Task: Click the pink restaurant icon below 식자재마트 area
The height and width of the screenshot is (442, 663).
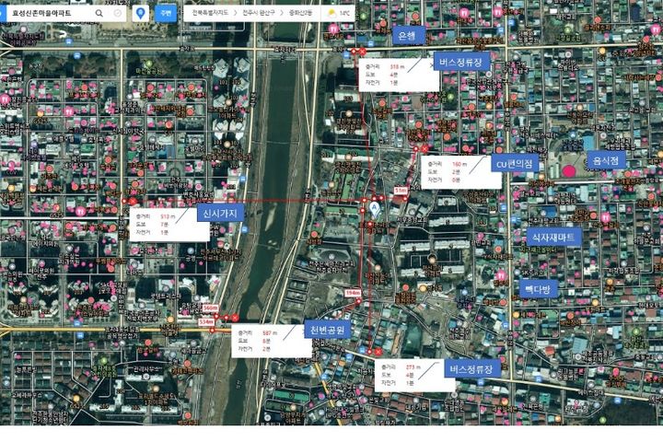Action: [x=501, y=275]
